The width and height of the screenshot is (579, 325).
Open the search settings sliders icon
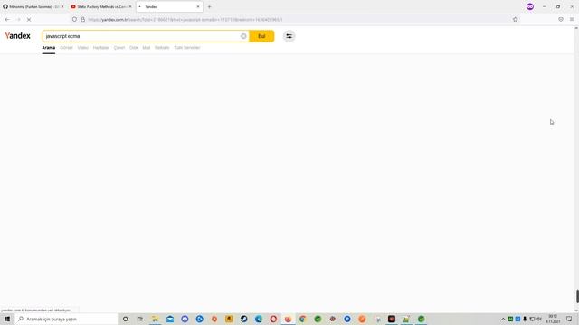[x=289, y=36]
